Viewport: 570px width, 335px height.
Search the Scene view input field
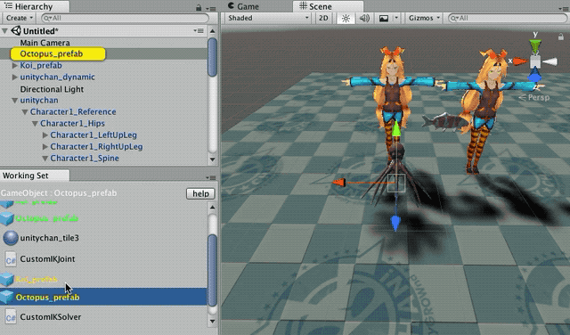coord(507,18)
